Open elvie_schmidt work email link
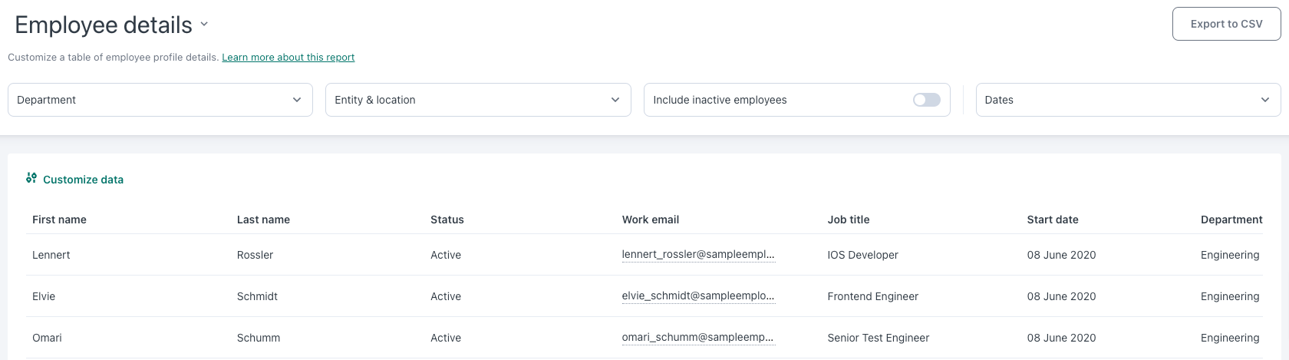Viewport: 1289px width, 360px height. (698, 296)
